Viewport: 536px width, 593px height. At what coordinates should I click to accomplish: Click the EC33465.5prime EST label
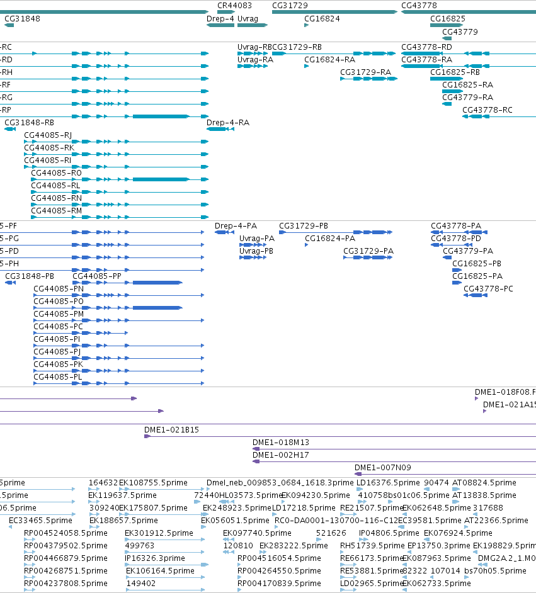[40, 521]
